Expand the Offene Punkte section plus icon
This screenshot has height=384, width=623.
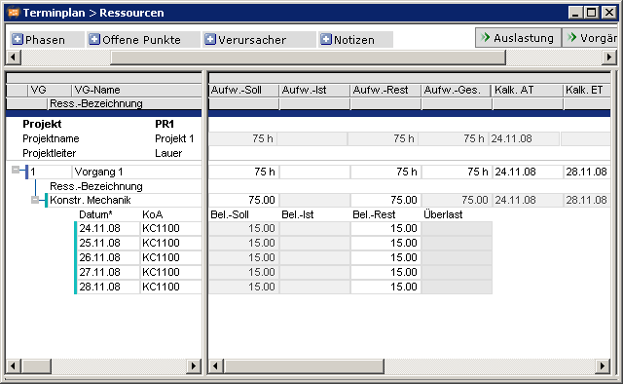[x=94, y=39]
